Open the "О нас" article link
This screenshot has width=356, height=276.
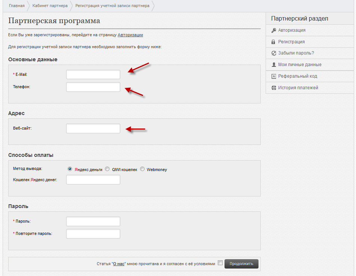point(119,264)
